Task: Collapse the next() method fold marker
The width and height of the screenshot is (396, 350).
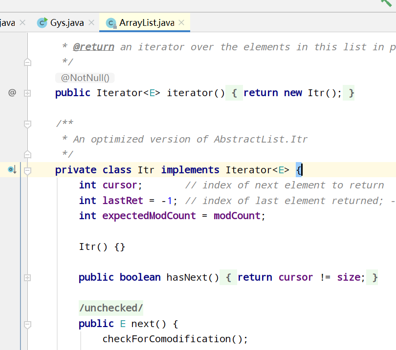Action: (27, 325)
